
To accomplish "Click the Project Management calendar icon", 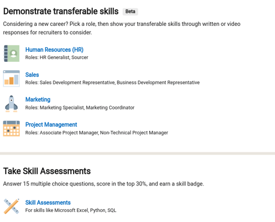I will point(11,129).
